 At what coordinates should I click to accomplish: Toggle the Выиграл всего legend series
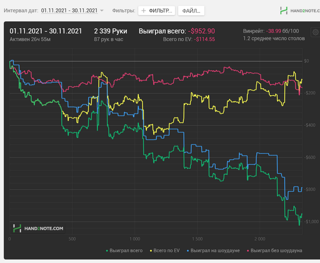coord(124,251)
